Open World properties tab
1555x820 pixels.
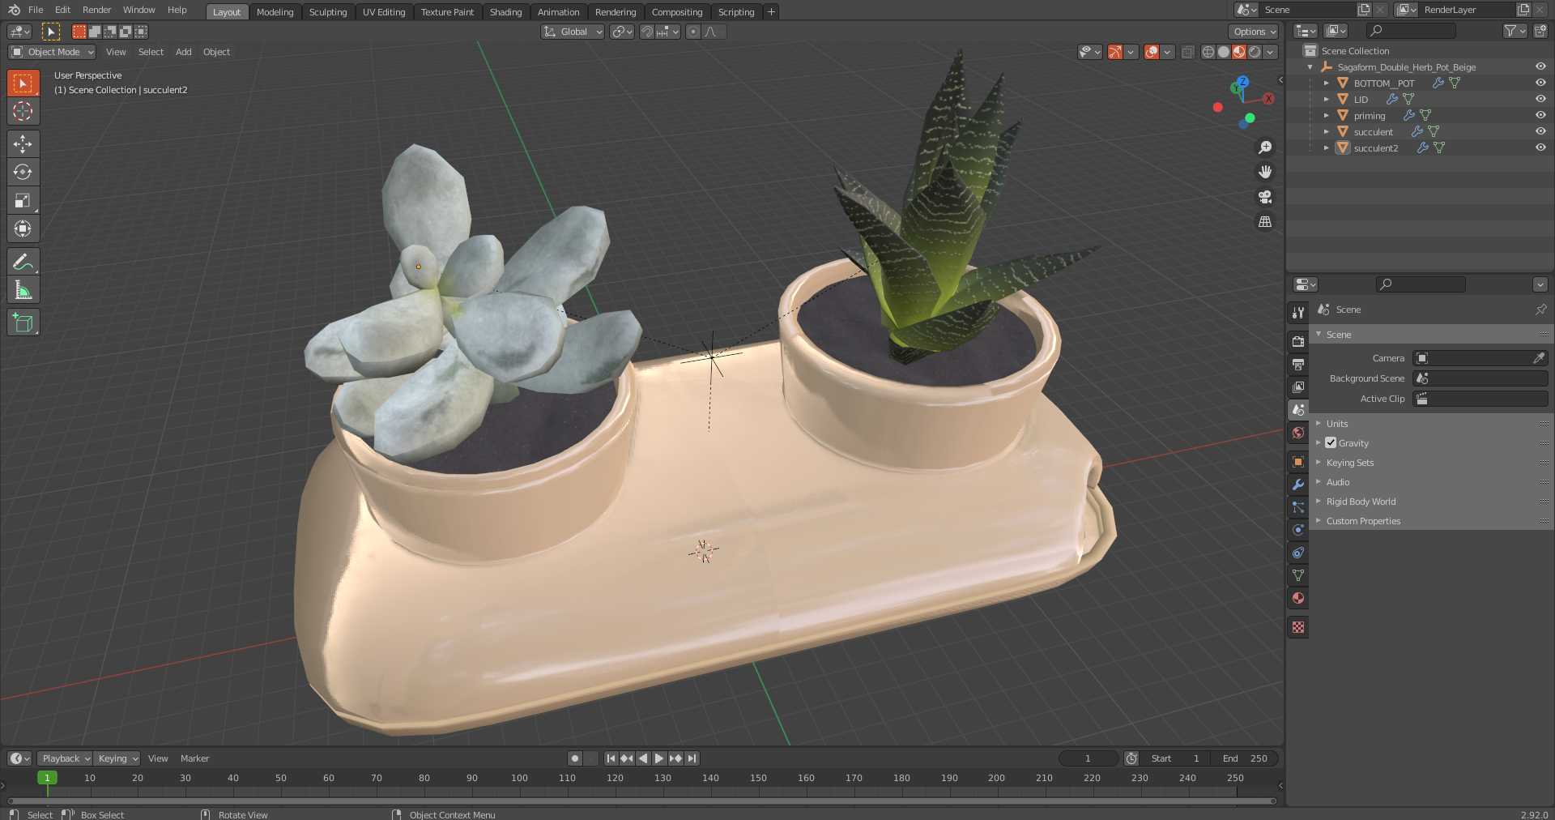coord(1298,433)
